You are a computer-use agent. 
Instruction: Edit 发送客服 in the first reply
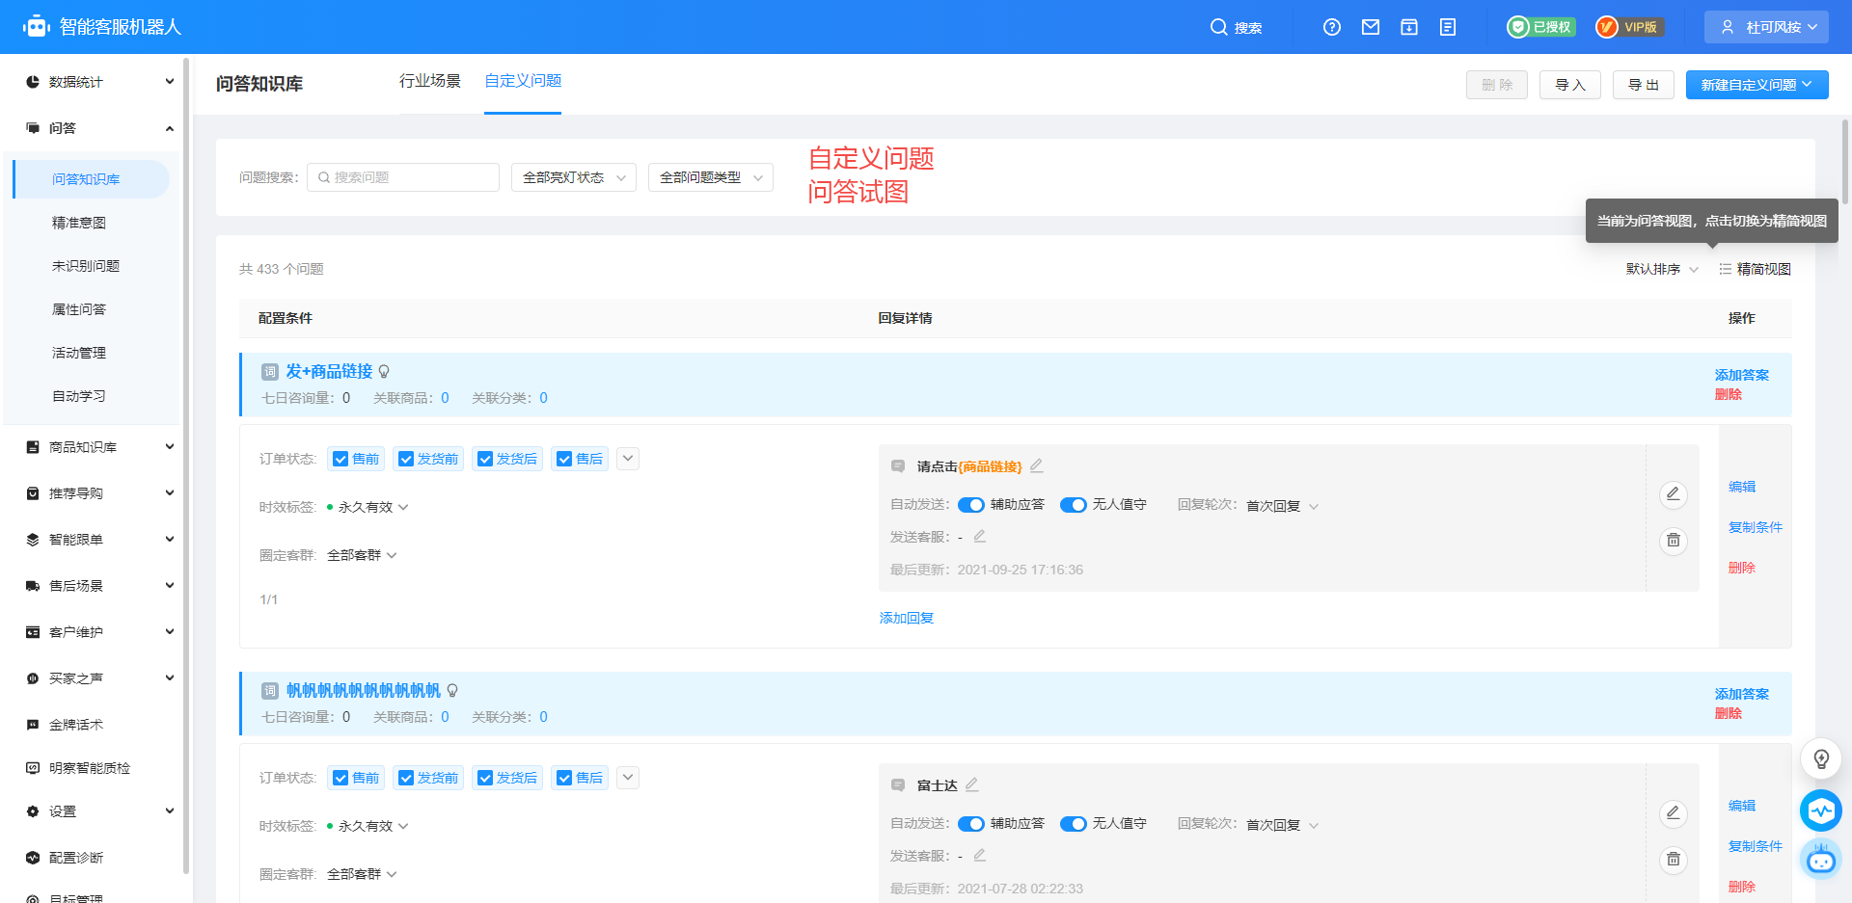pyautogui.click(x=980, y=536)
